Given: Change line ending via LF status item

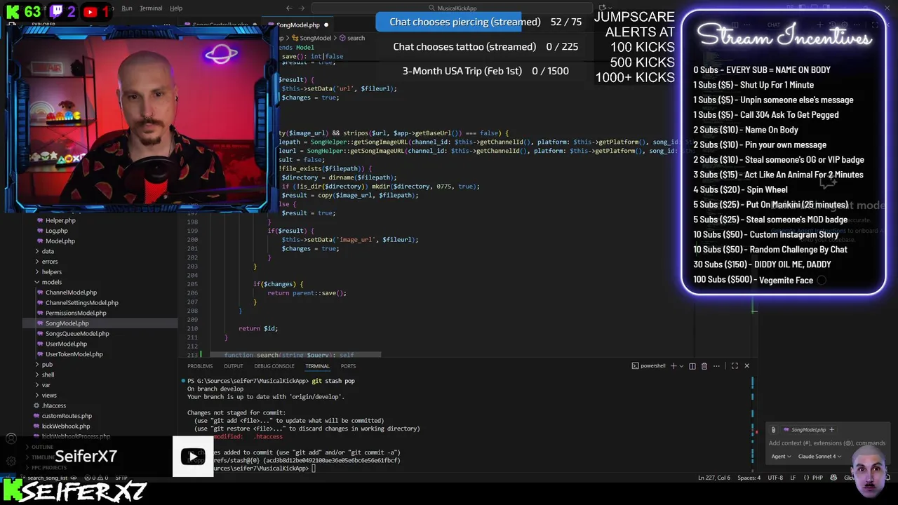Looking at the screenshot, I should (793, 478).
